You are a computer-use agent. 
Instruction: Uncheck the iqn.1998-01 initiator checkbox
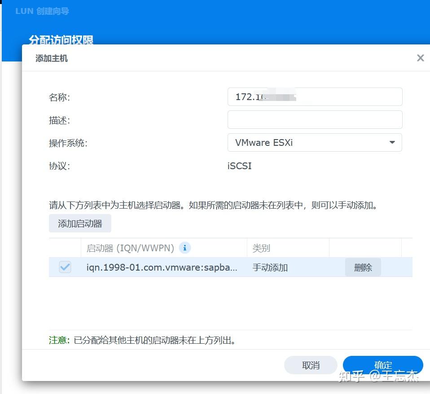point(64,267)
